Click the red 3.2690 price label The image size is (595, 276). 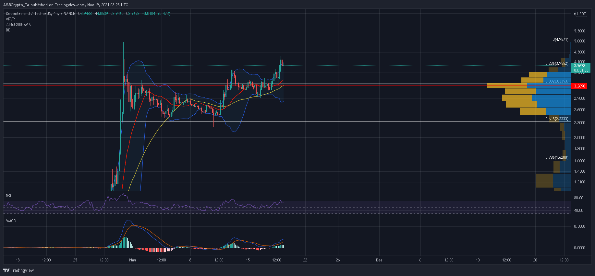click(579, 86)
